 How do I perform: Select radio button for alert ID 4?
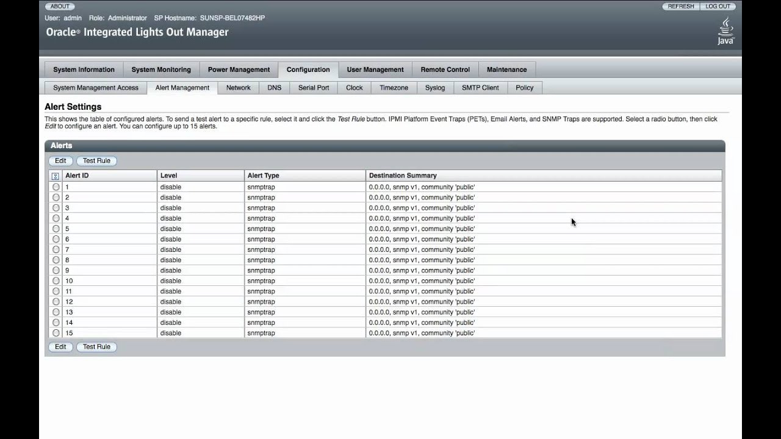56,218
